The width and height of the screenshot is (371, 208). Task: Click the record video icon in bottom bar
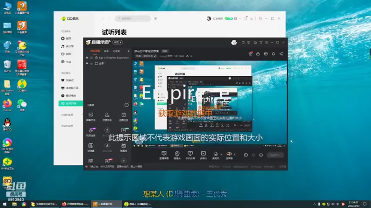pyautogui.click(x=246, y=155)
